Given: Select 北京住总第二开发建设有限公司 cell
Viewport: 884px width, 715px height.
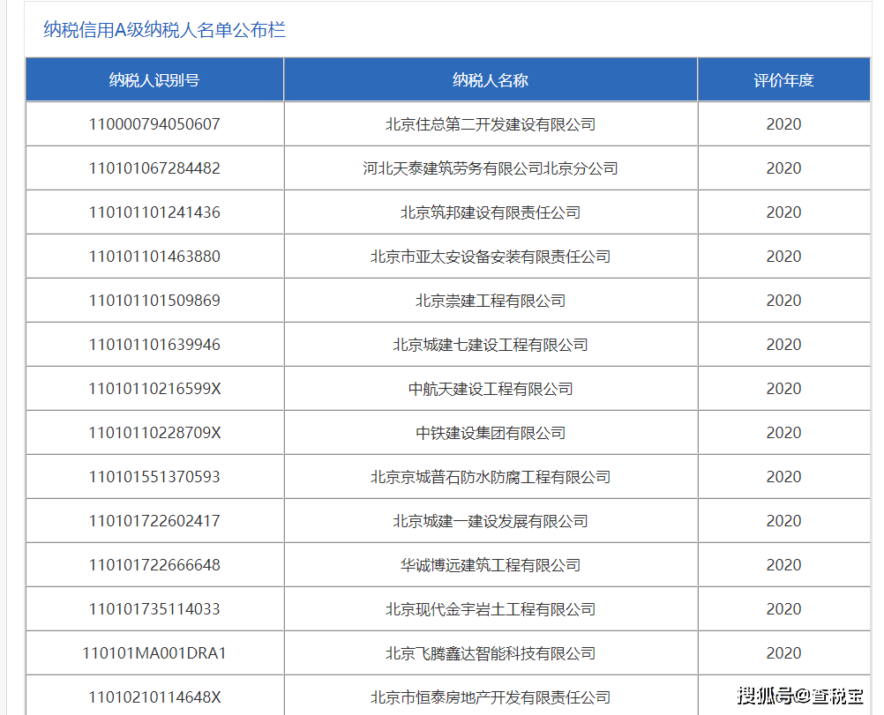Looking at the screenshot, I should click(491, 124).
